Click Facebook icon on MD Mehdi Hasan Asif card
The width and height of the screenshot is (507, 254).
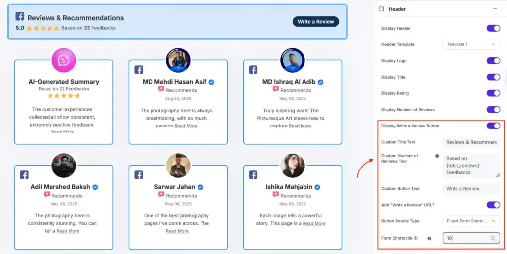tap(139, 70)
